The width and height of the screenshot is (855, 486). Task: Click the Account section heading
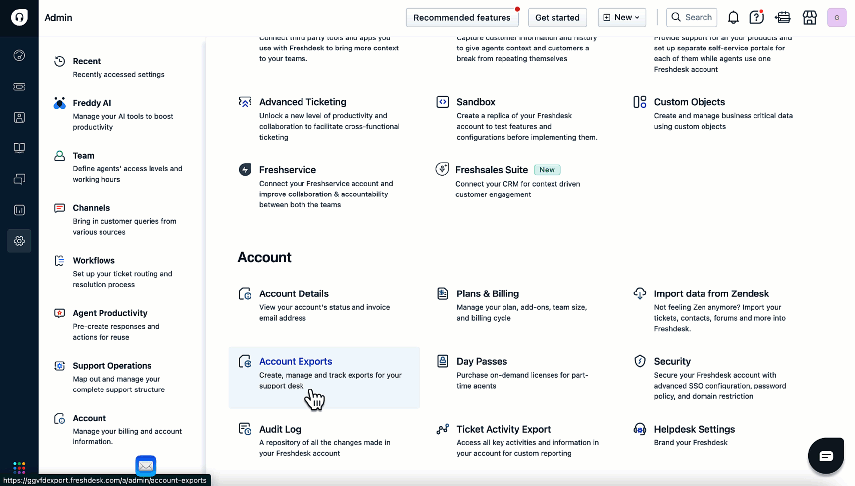pyautogui.click(x=264, y=257)
